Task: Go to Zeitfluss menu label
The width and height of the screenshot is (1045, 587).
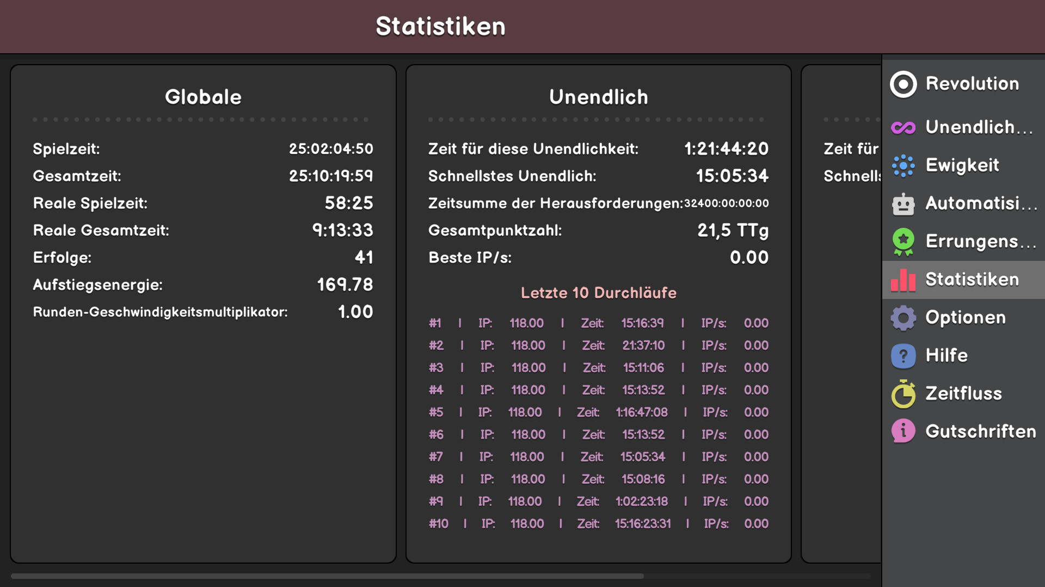Action: (x=963, y=394)
